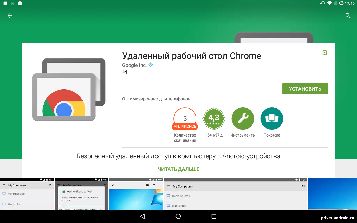Viewport: 357px width, 223px height.
Task: Open the Инструменты category wrench icon
Action: click(243, 118)
